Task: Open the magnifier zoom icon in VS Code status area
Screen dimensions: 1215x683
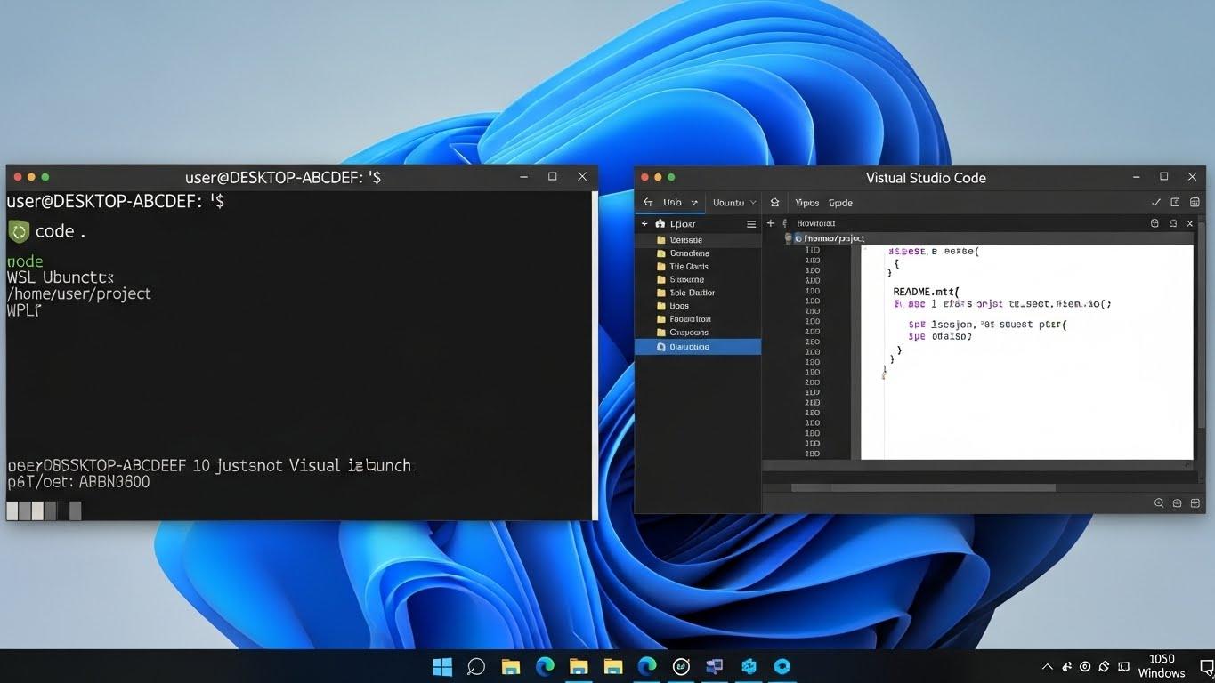Action: click(1159, 502)
